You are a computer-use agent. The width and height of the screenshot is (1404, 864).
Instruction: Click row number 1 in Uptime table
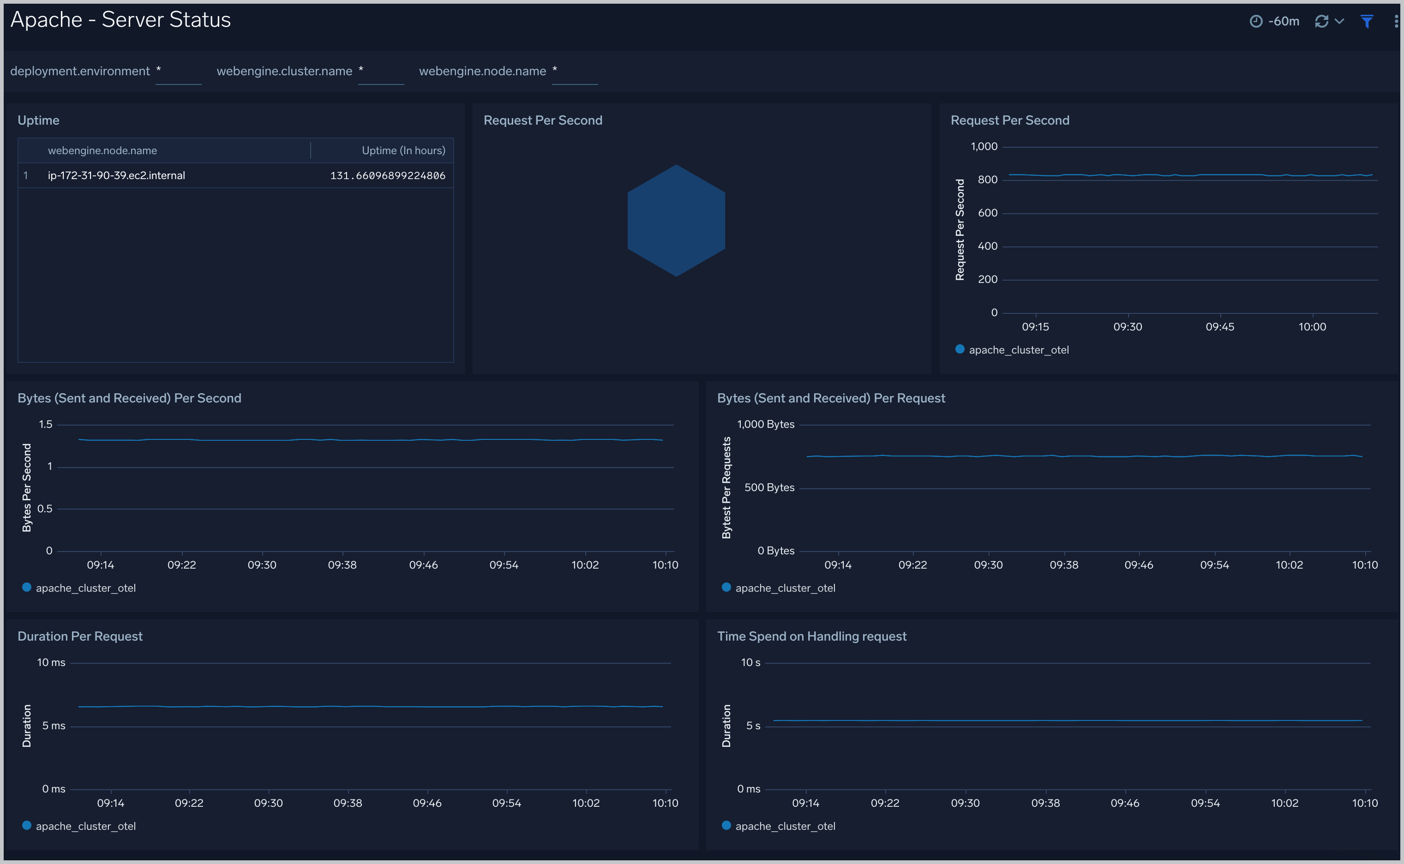point(26,175)
